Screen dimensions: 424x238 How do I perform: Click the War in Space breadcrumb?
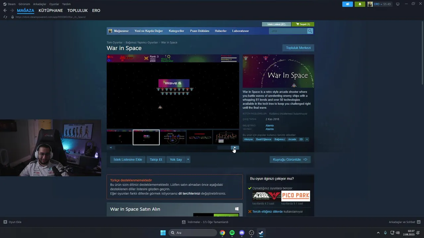tap(169, 42)
